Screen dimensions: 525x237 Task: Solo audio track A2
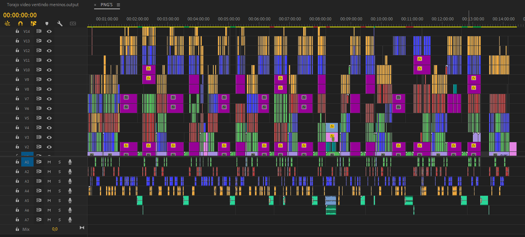pos(59,171)
